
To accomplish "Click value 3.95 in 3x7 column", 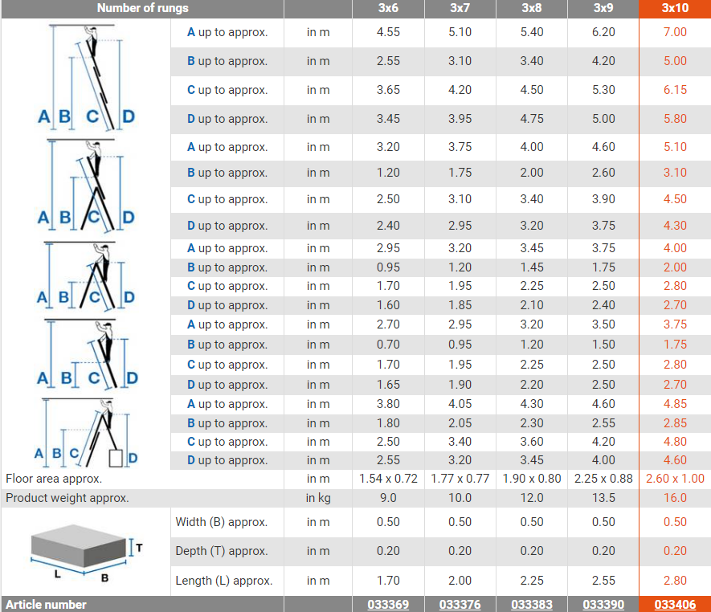I will point(460,119).
